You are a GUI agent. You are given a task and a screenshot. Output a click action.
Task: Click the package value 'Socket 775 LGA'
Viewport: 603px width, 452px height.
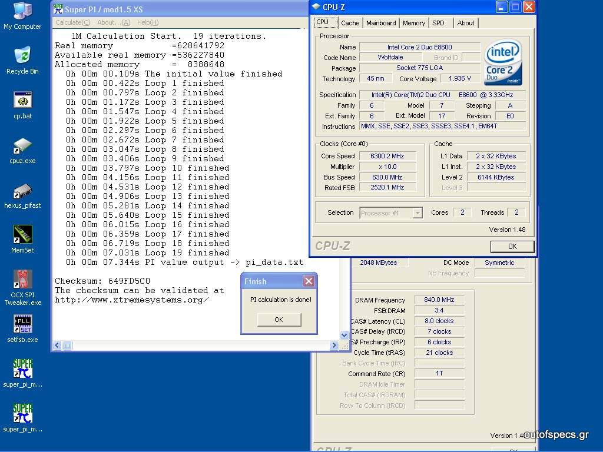pyautogui.click(x=419, y=68)
